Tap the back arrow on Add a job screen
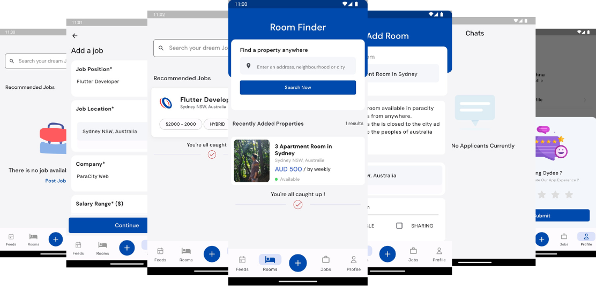The image size is (596, 286). [x=75, y=36]
